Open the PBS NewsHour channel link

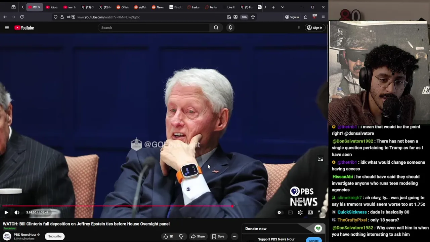25,235
